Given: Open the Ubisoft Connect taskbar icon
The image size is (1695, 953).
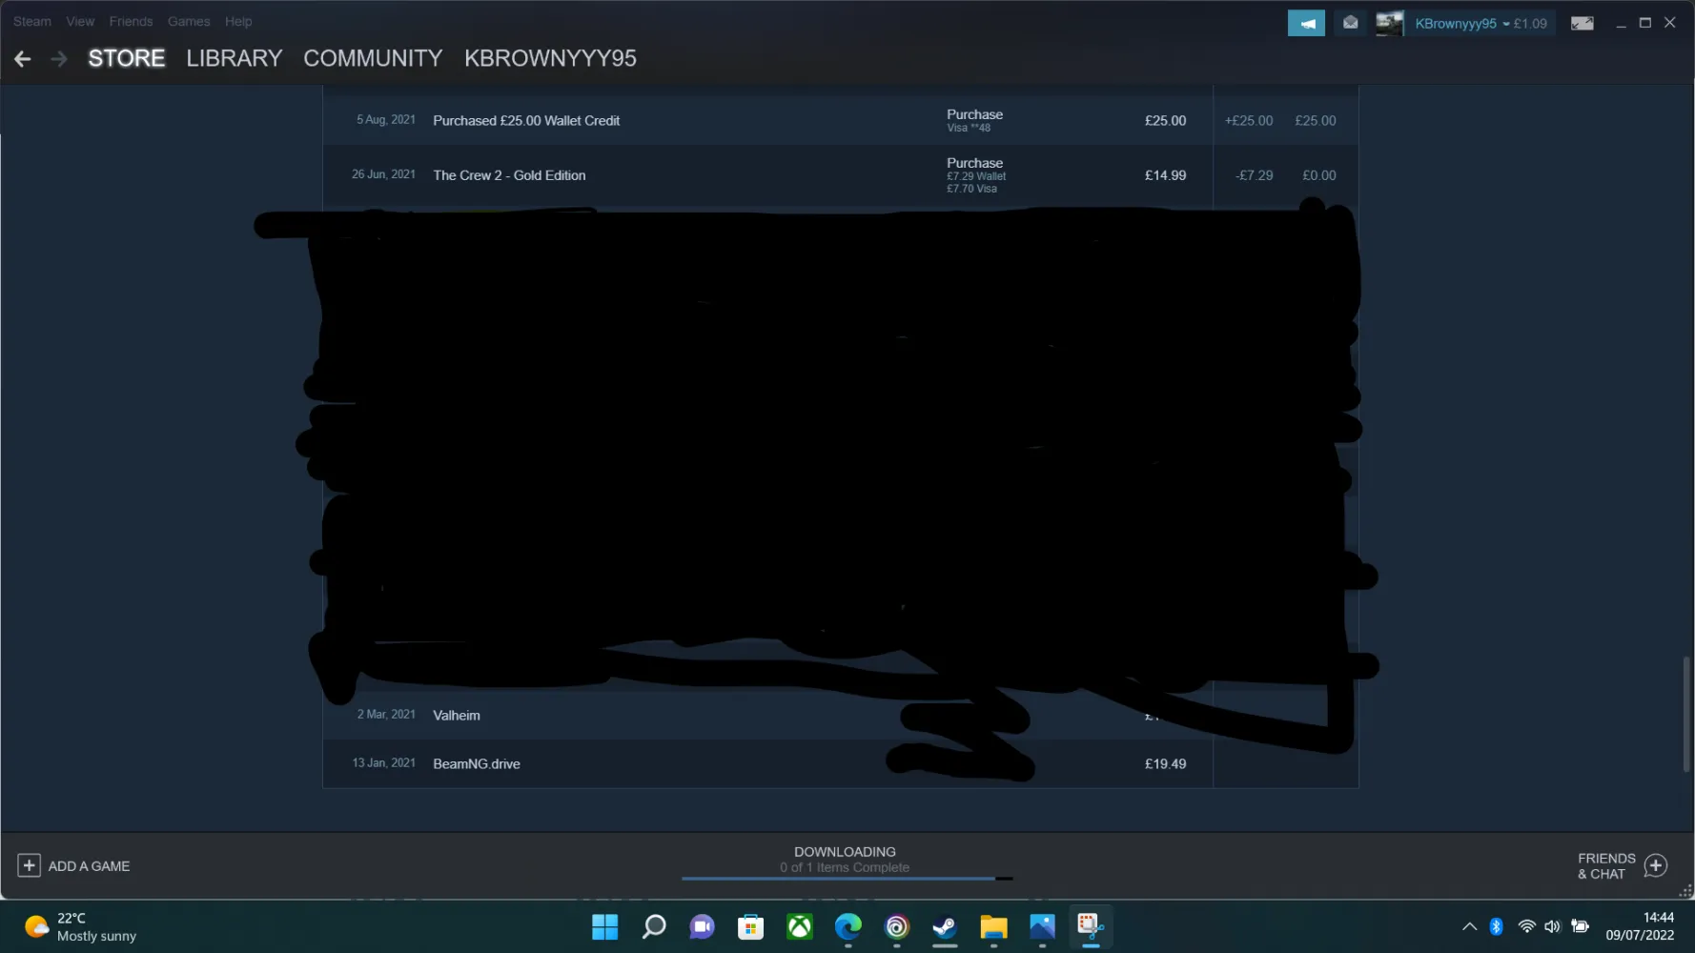Looking at the screenshot, I should click(897, 927).
